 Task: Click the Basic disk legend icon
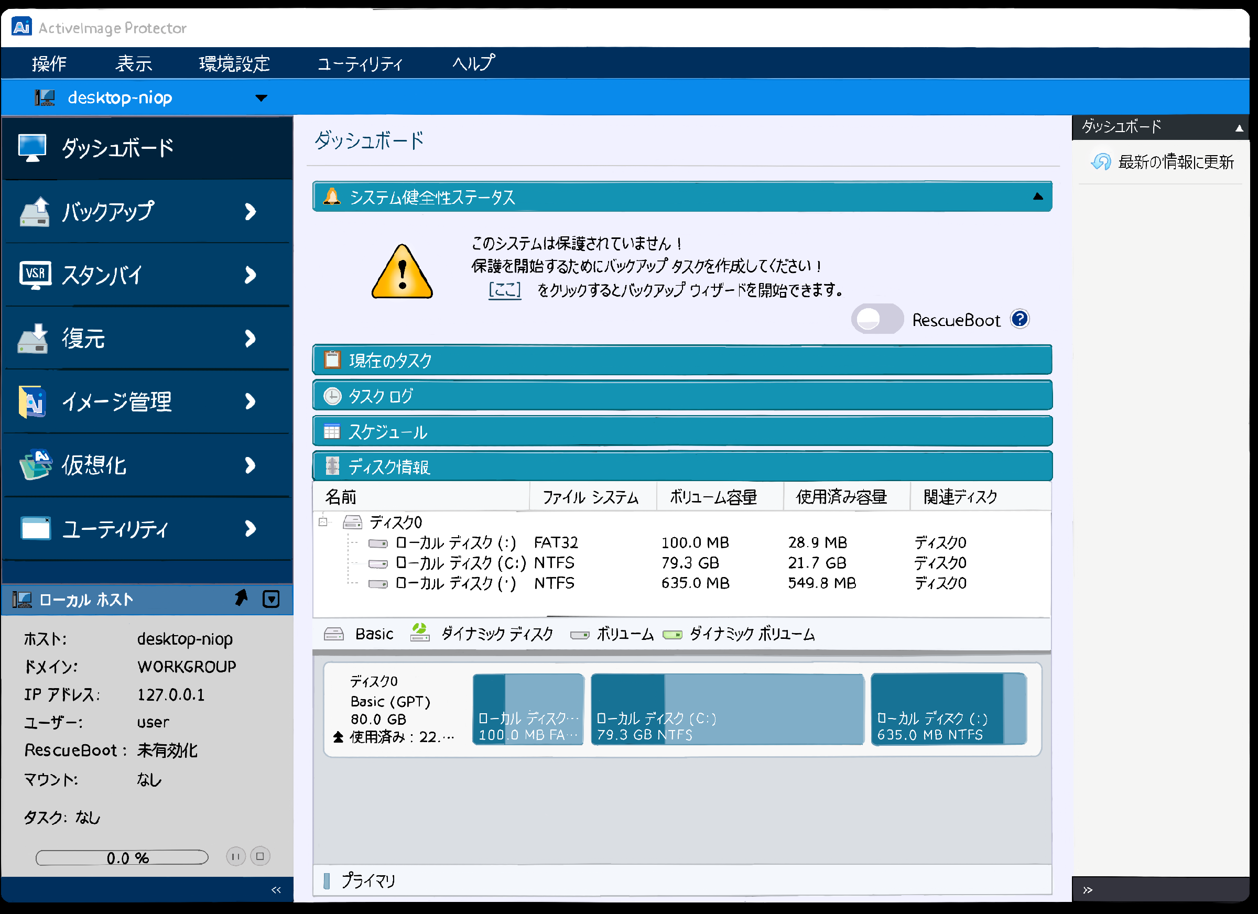coord(333,634)
